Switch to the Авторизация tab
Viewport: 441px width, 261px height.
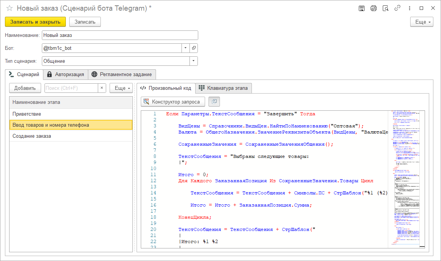[65, 74]
